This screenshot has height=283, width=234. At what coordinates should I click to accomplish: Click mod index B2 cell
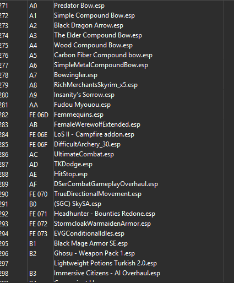(x=33, y=254)
